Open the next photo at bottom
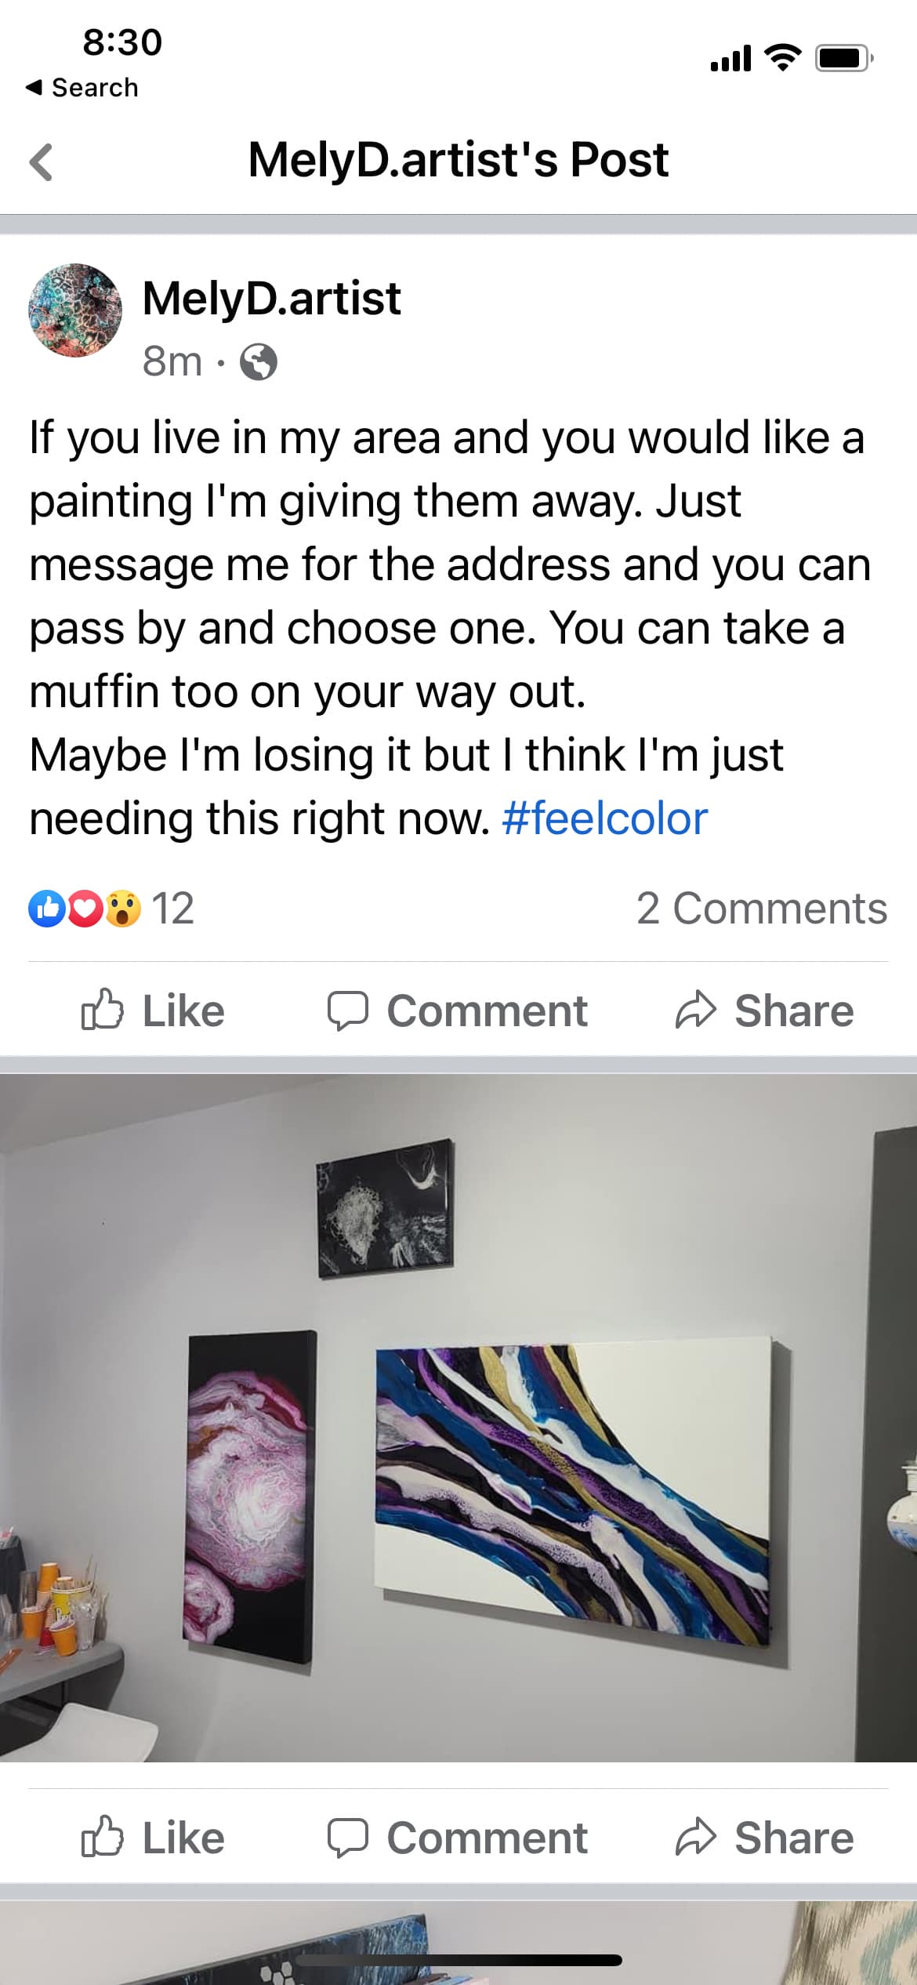 click(x=458, y=1943)
